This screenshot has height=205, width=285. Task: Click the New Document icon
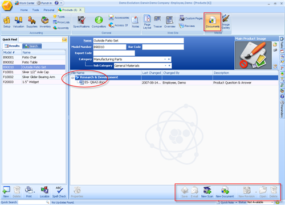(x=225, y=192)
